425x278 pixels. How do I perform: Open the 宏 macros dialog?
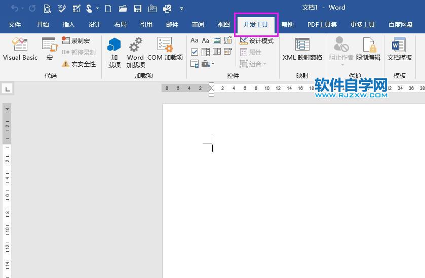(49, 49)
